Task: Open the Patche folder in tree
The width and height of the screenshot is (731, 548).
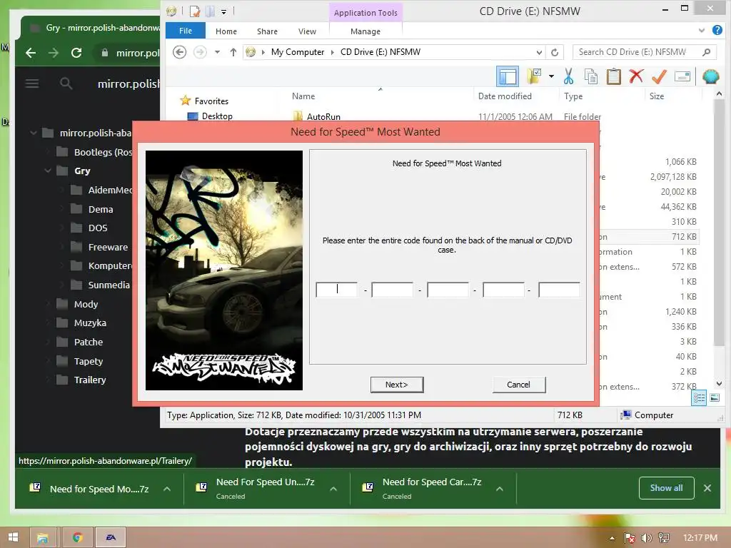Action: [88, 342]
